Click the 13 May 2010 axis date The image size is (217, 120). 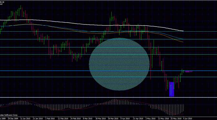click(163, 119)
